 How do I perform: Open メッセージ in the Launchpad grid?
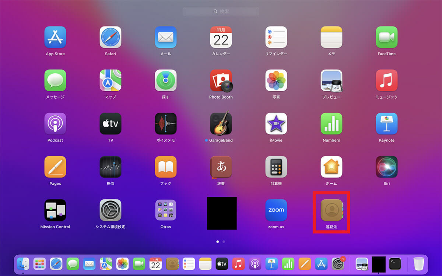tap(55, 80)
